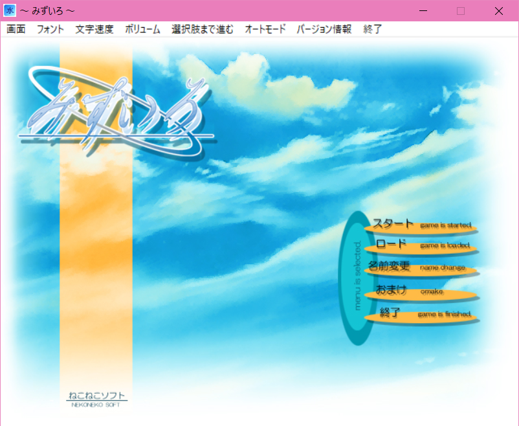Screen dimensions: 519x426
Task: Close the みずいろ window
Action: click(499, 11)
